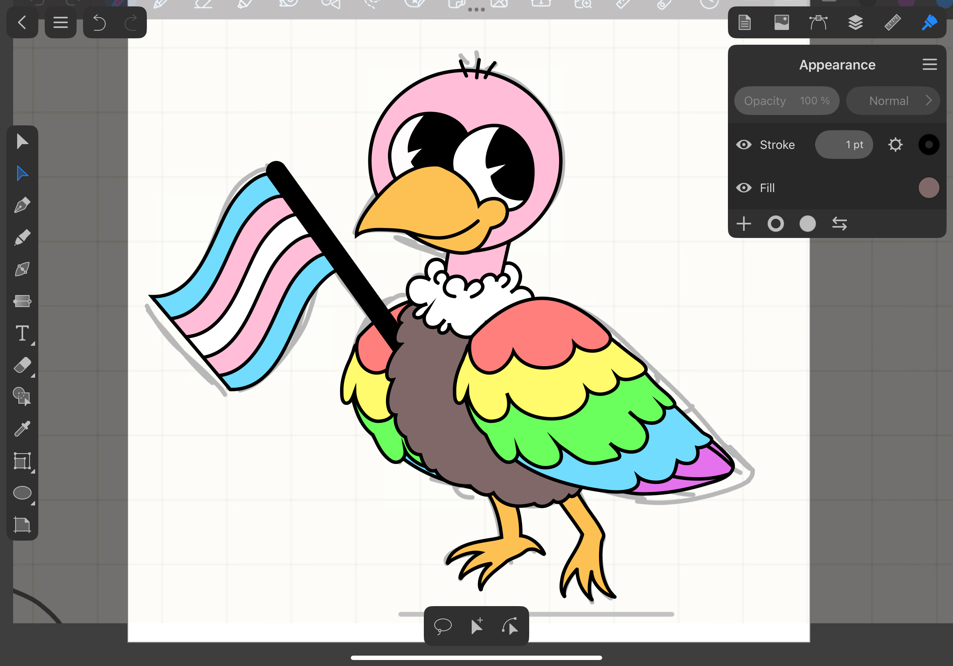Viewport: 953px width, 666px height.
Task: Switch to the stroke-only ring mode
Action: click(x=775, y=224)
